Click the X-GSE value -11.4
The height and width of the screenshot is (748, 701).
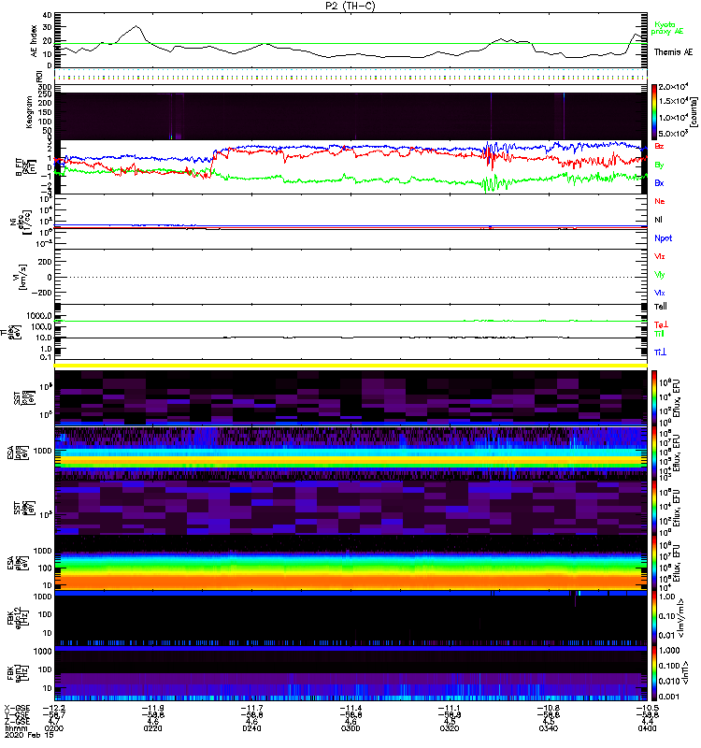pyautogui.click(x=350, y=708)
